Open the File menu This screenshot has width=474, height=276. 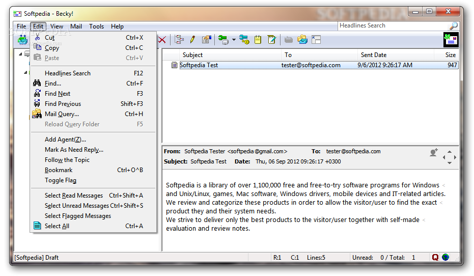(21, 26)
